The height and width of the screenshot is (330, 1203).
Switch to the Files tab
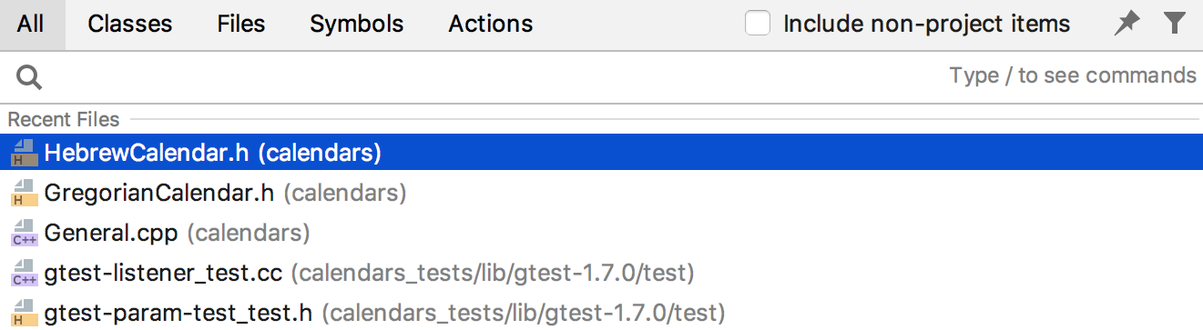pos(240,24)
